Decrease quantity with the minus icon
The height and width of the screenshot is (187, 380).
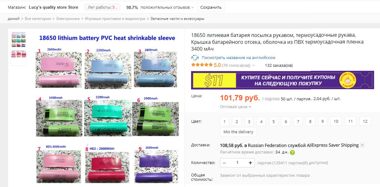224,163
